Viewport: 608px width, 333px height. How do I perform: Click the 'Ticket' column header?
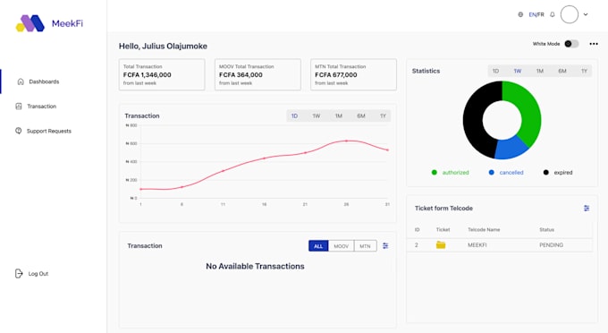pos(443,230)
